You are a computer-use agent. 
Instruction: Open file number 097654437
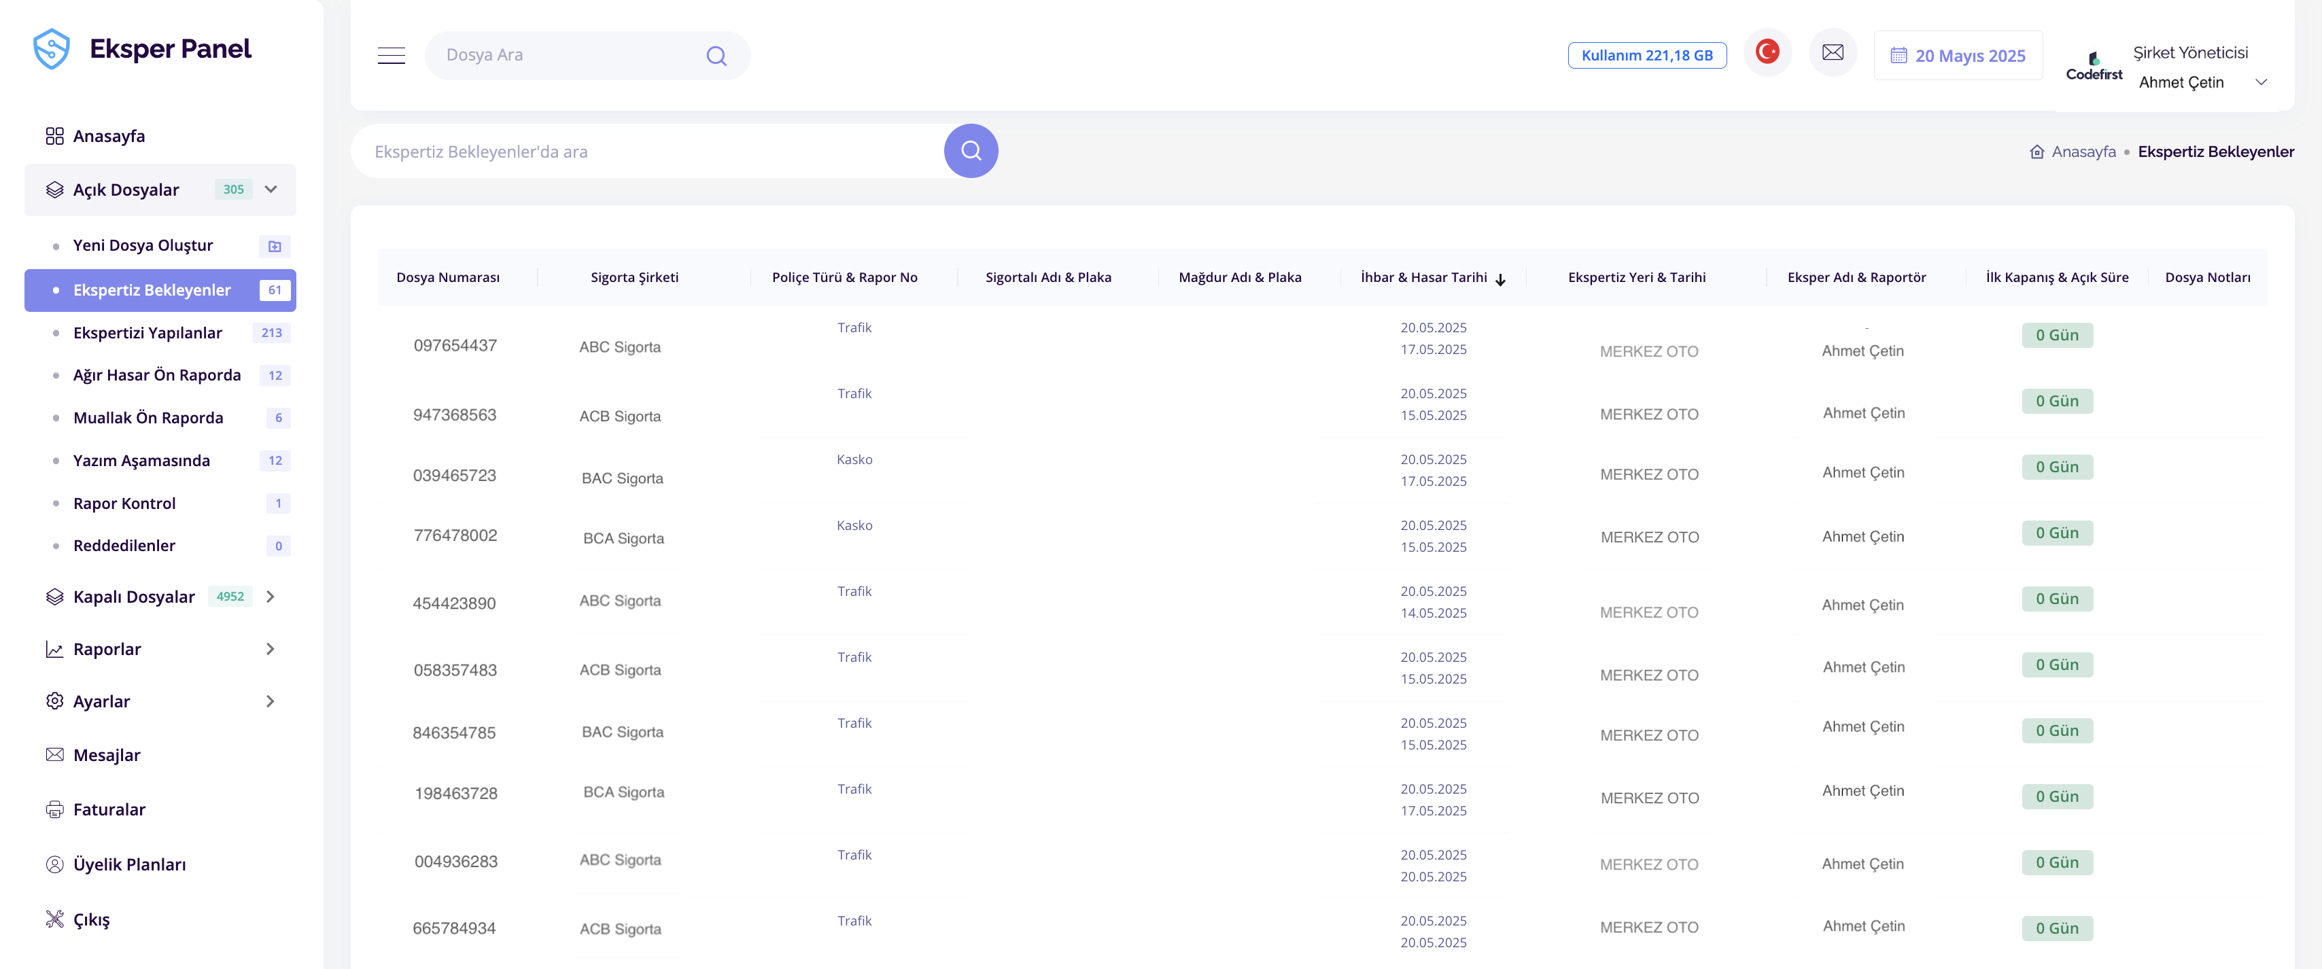(455, 345)
